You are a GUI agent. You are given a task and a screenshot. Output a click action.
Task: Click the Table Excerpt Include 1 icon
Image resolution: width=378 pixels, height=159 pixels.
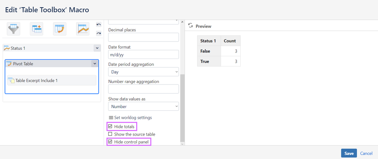[x=11, y=80]
